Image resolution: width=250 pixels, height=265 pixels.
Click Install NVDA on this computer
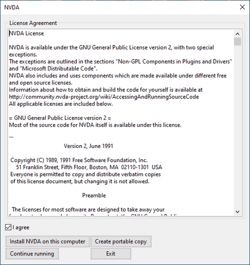pyautogui.click(x=47, y=241)
